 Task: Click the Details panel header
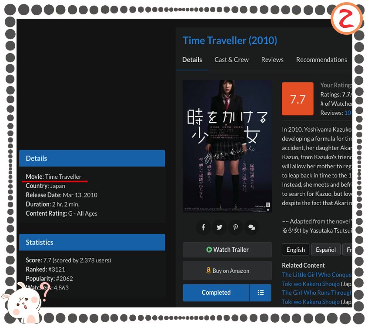pos(92,158)
